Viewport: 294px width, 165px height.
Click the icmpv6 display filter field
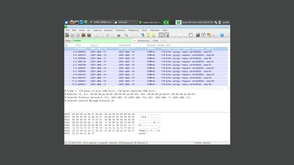click(x=102, y=41)
